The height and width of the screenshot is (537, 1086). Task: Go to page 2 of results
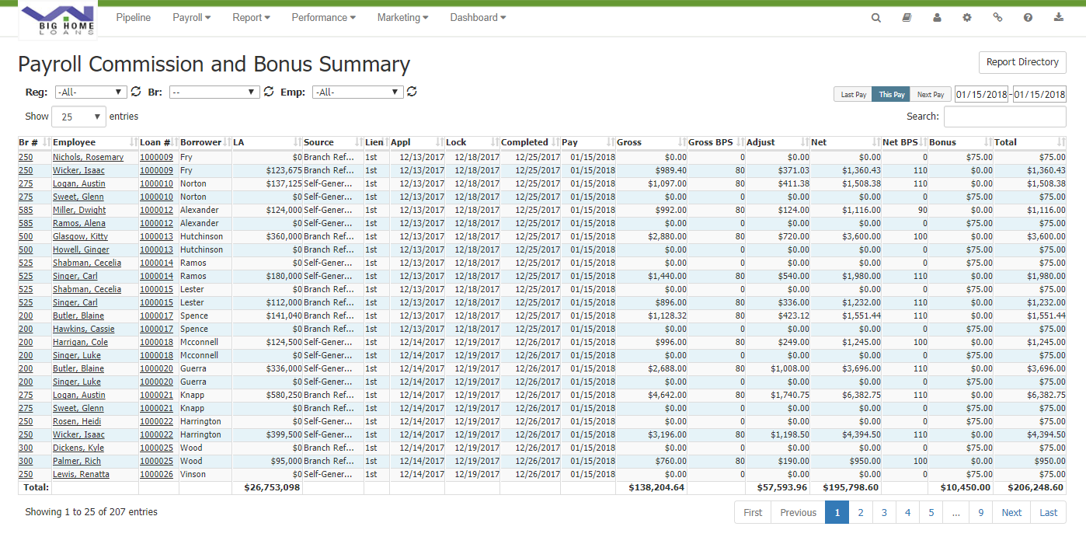tap(861, 512)
